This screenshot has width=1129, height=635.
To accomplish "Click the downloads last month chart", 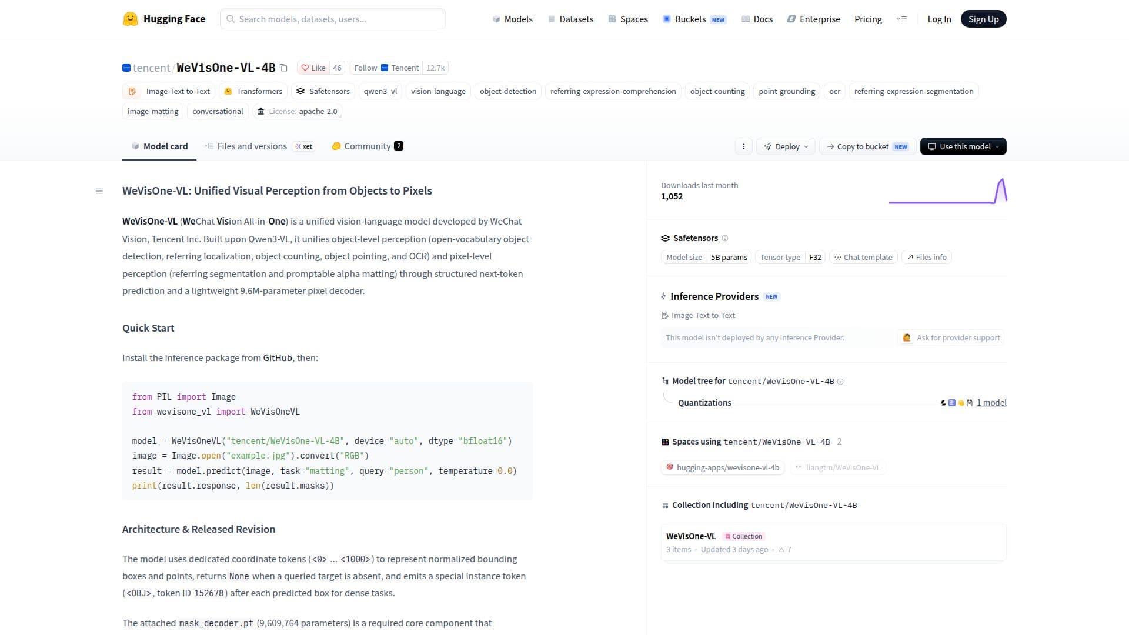I will pyautogui.click(x=948, y=191).
